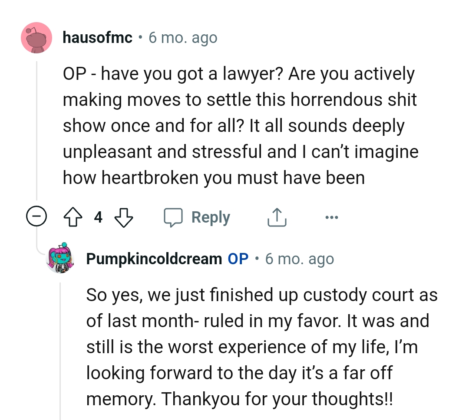Open the share options for hausofmc's comment
The image size is (469, 420).
point(277,217)
